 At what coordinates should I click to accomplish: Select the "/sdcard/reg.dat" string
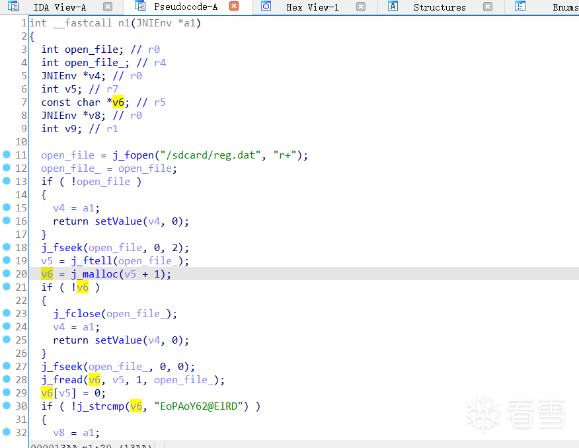[210, 155]
